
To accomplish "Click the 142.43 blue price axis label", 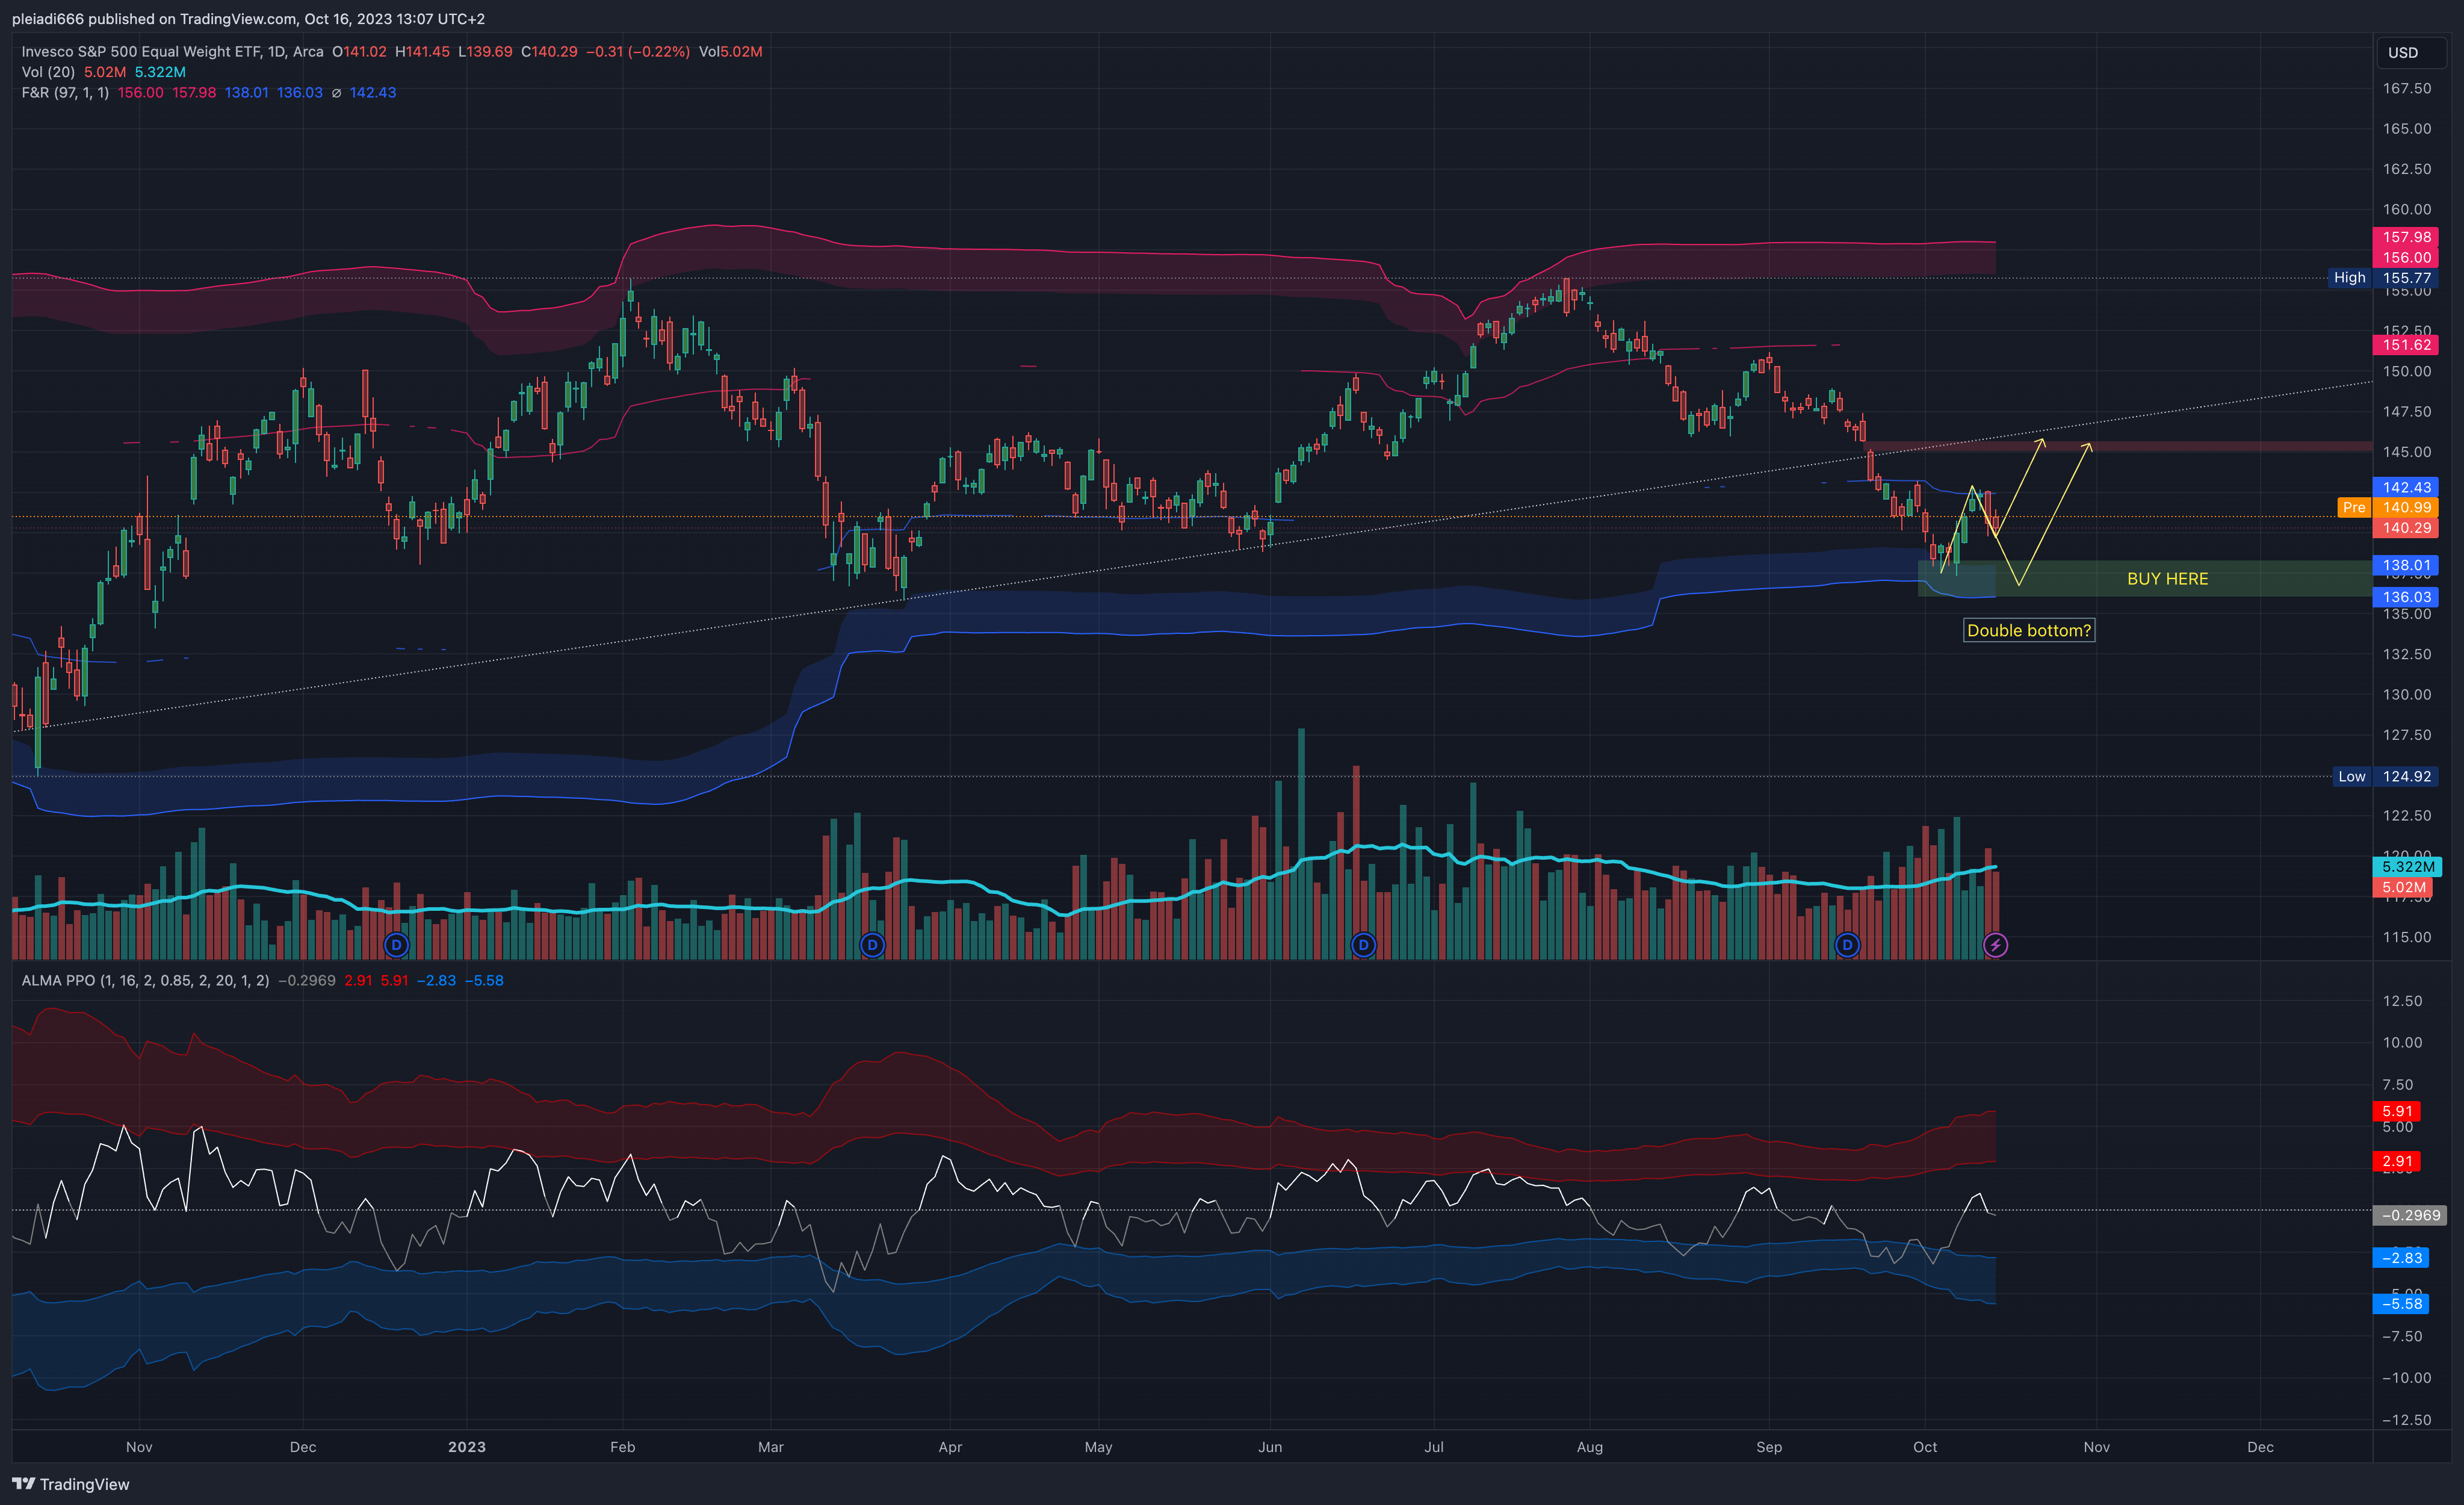I will point(2406,488).
